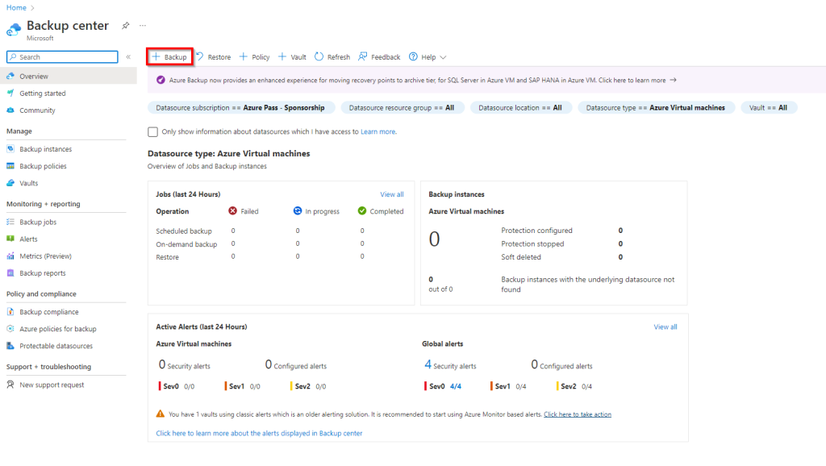
Task: Open the Datasource resource group filter
Action: tap(402, 108)
